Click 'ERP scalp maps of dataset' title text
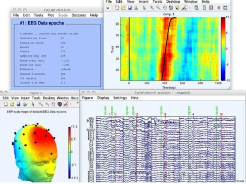 36,112
